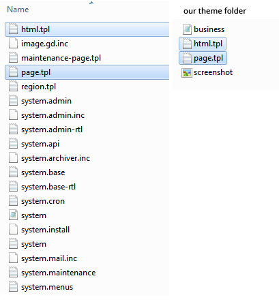Select system.admin-rtl file entry

(x=87, y=130)
